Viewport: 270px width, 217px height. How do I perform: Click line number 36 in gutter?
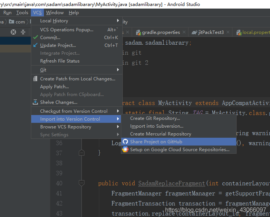point(59,143)
